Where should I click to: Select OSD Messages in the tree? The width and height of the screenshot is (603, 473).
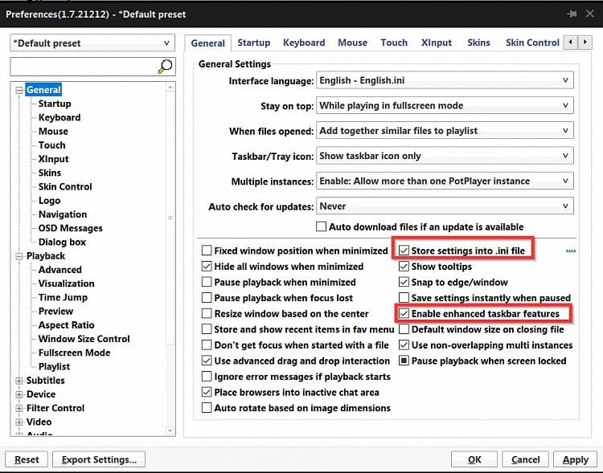(x=71, y=228)
